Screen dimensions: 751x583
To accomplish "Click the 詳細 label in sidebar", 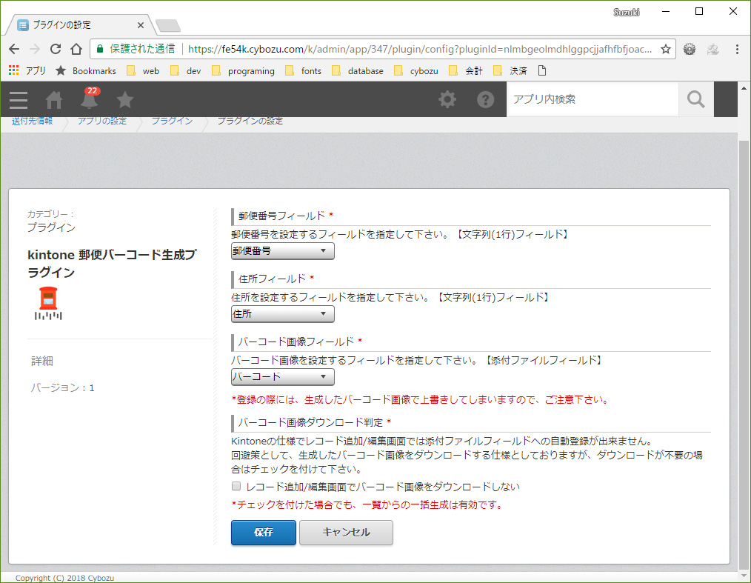I will tap(42, 362).
